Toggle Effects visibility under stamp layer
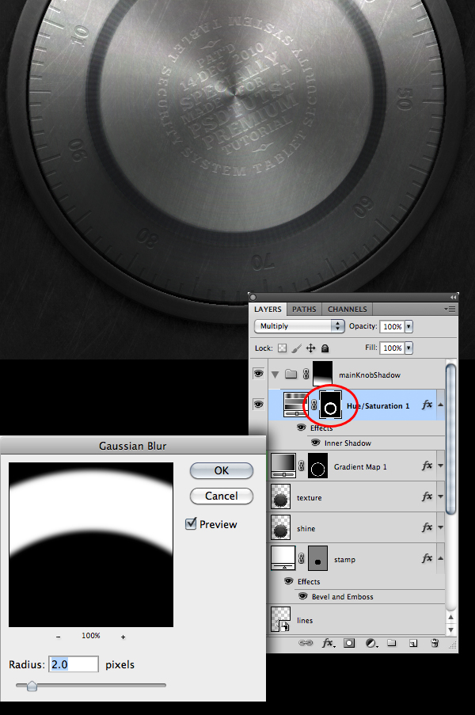 (x=288, y=581)
